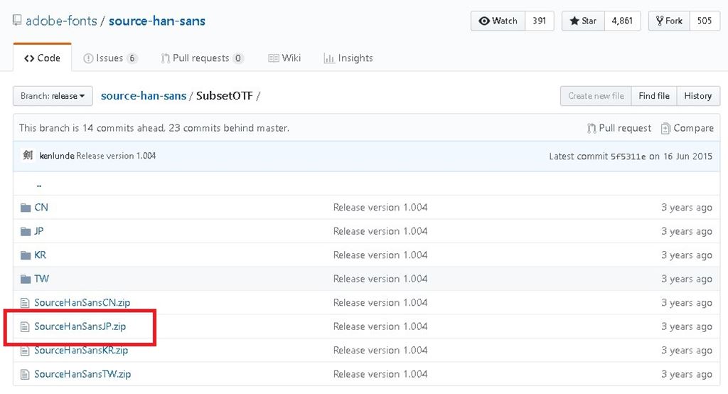Watch the repository for notifications
Viewport: 728px width, 394px height.
click(x=498, y=21)
